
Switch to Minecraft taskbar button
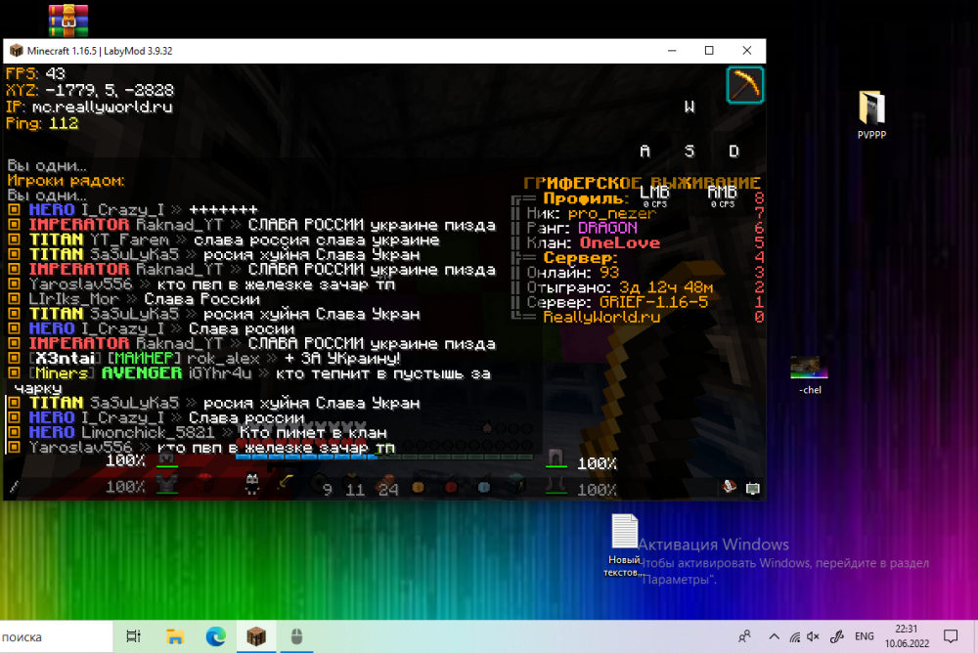[x=256, y=636]
